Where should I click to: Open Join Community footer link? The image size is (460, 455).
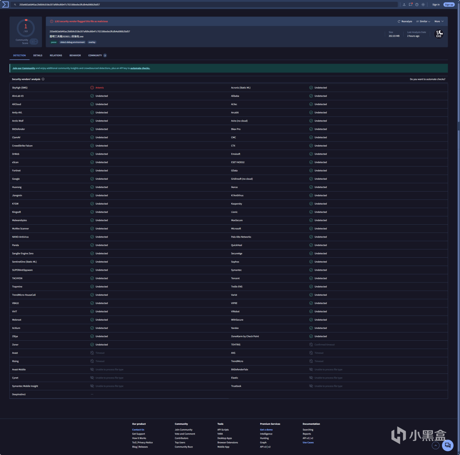[184, 430]
